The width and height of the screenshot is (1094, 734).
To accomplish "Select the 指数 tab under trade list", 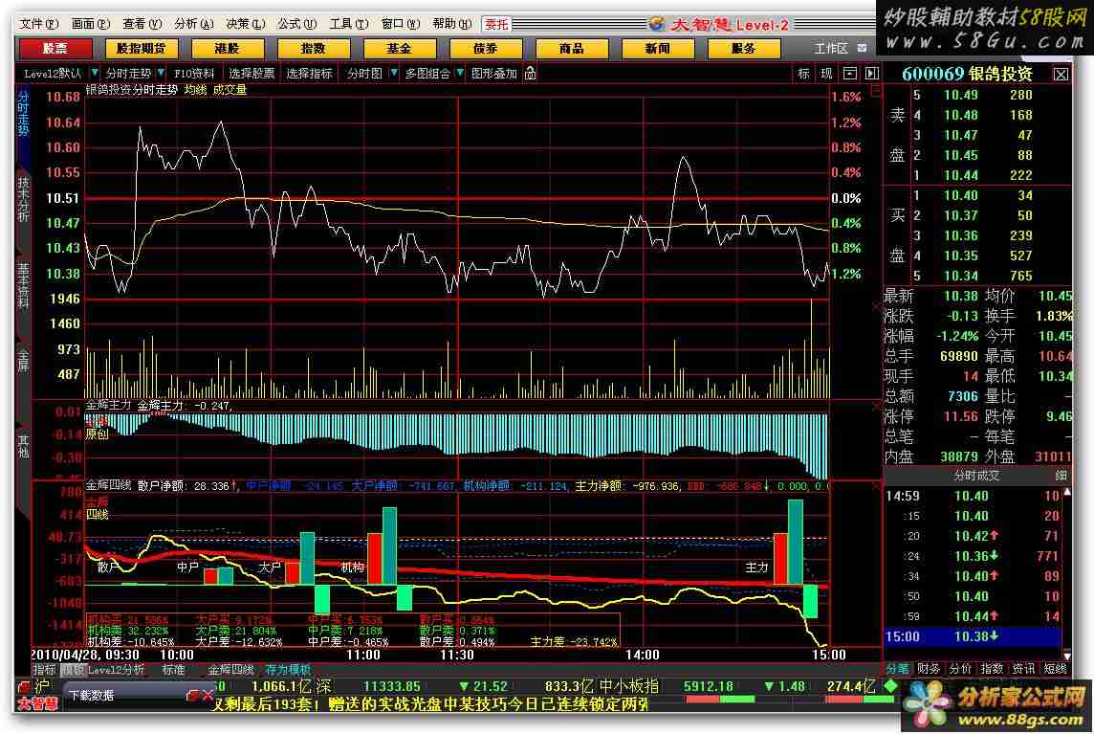I will pyautogui.click(x=992, y=668).
